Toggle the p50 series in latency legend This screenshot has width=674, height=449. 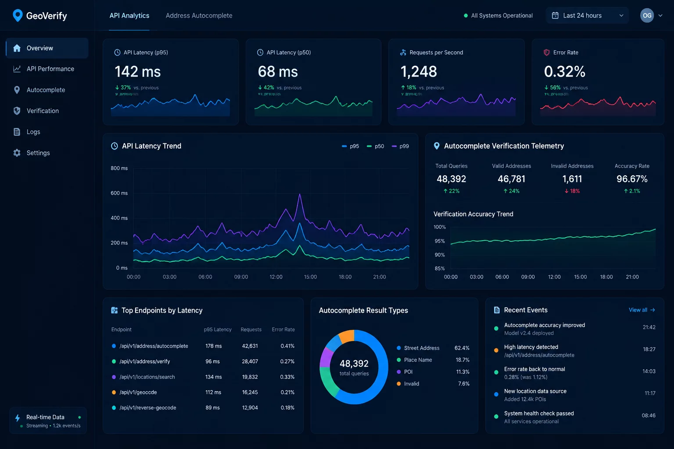pos(375,146)
